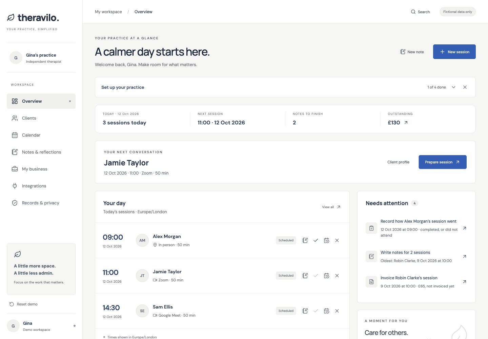This screenshot has height=339, width=488.
Task: Click the Needs attention count badge
Action: pos(414,203)
